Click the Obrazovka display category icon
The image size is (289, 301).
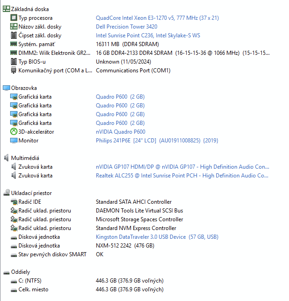[x=6, y=88]
